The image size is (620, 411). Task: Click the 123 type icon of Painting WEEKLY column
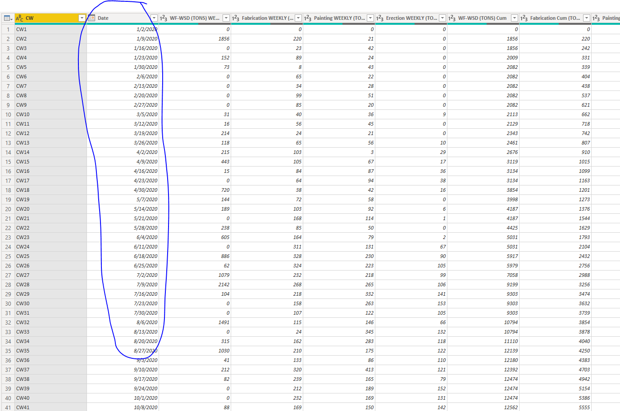pos(308,18)
